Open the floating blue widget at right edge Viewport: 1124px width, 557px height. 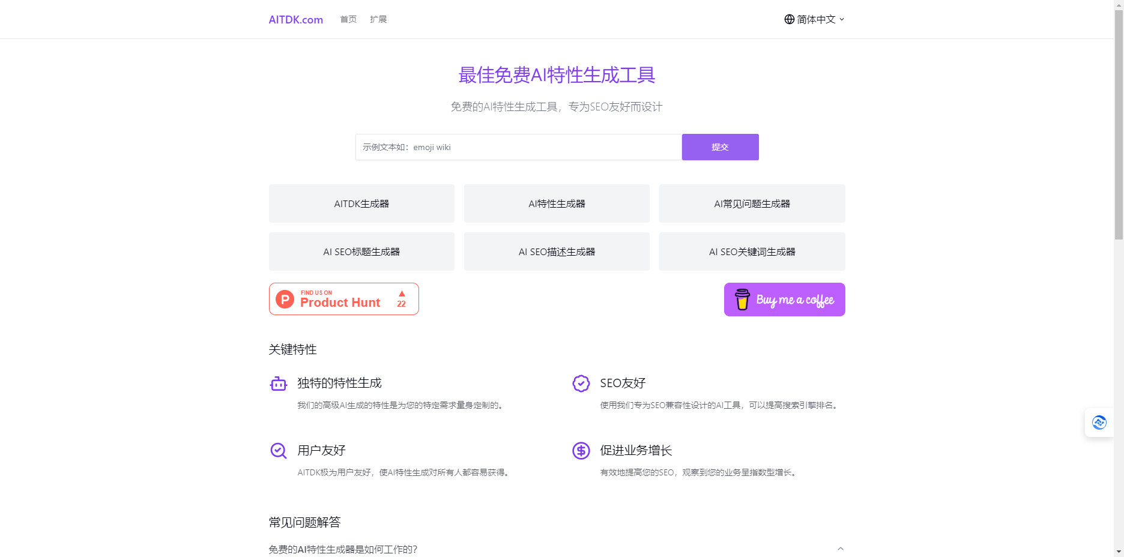coord(1099,423)
